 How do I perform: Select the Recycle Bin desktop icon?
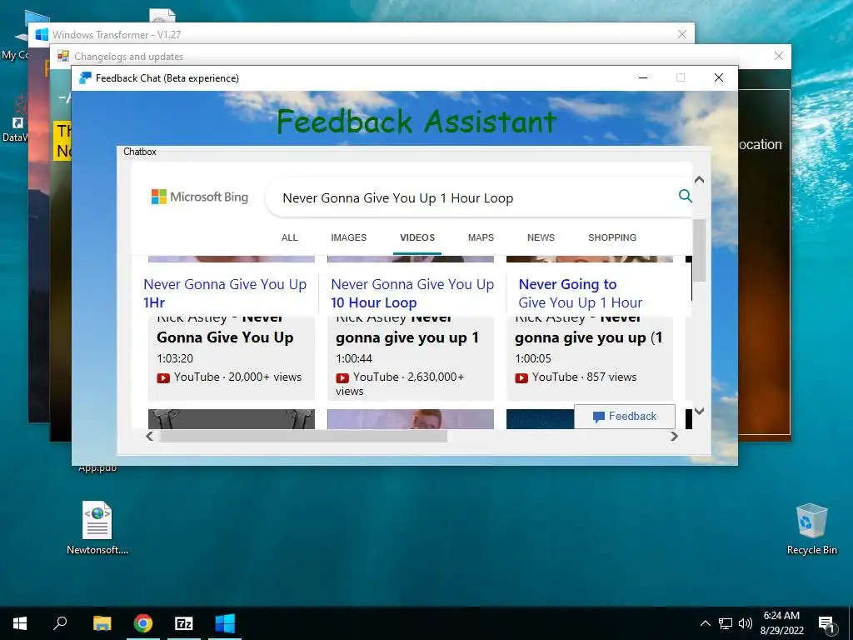tap(811, 528)
